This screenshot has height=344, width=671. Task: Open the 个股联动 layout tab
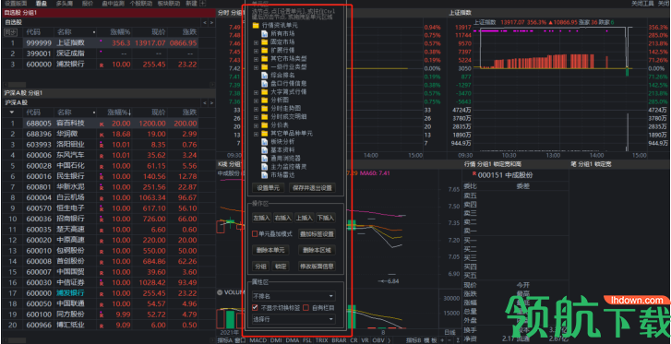[x=140, y=3]
